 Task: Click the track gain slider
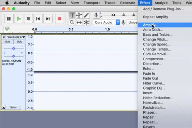point(14,48)
